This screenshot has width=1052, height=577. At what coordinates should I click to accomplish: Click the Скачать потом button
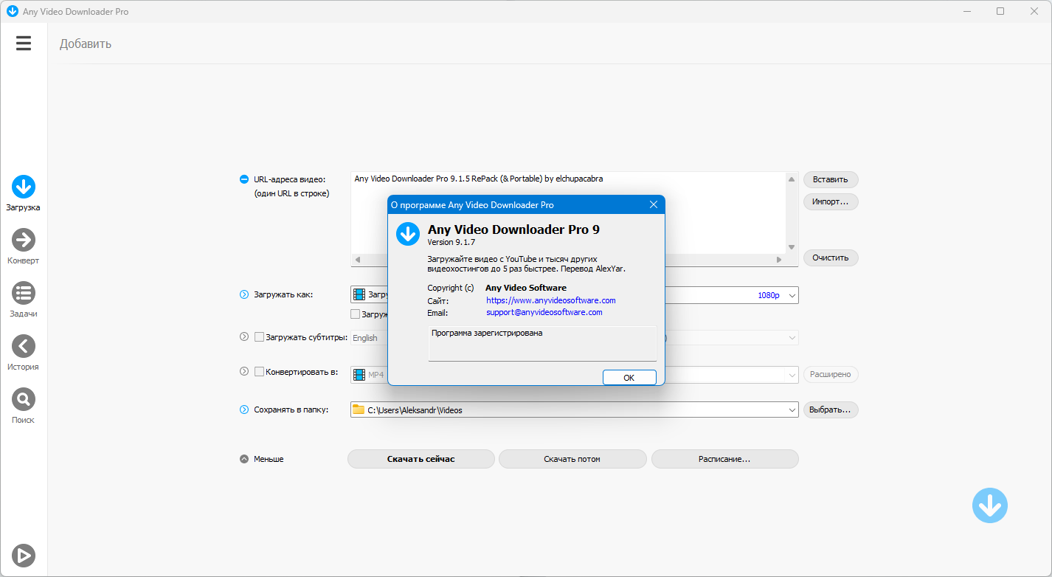(x=572, y=459)
